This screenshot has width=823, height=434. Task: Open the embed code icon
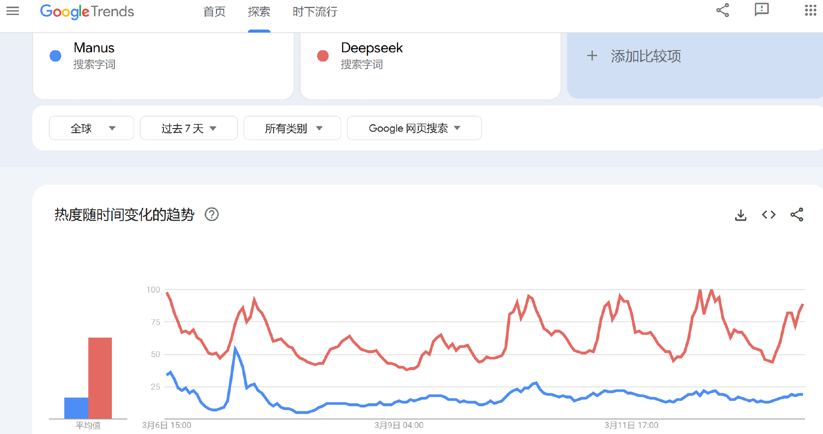tap(769, 215)
